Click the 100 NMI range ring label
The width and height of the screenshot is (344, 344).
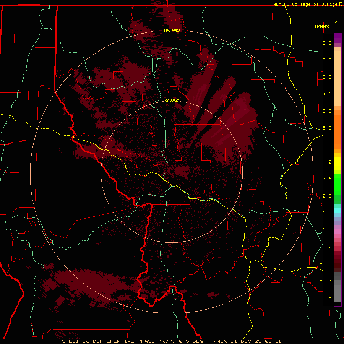coord(172,30)
